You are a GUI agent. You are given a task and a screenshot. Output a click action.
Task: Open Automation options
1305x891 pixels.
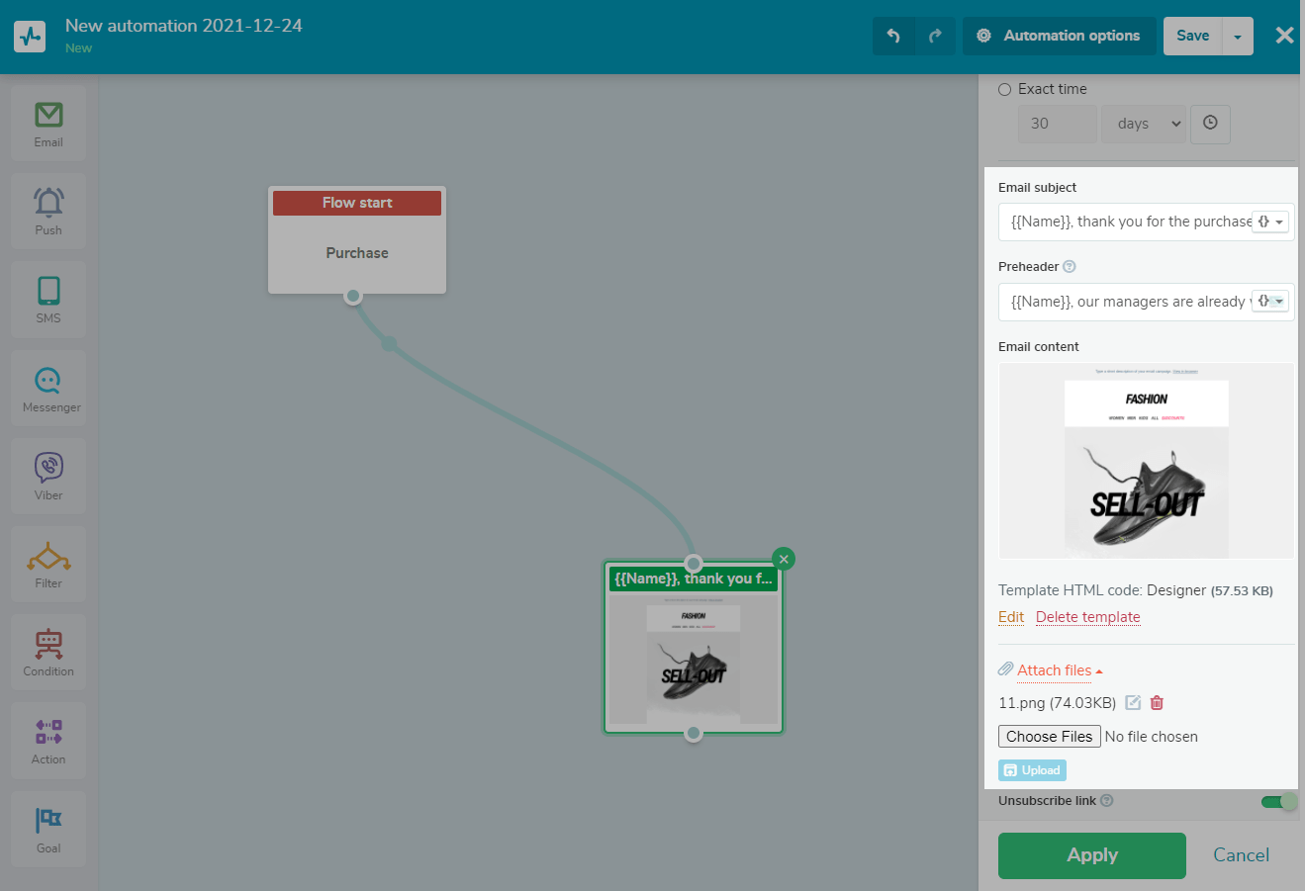(x=1059, y=36)
